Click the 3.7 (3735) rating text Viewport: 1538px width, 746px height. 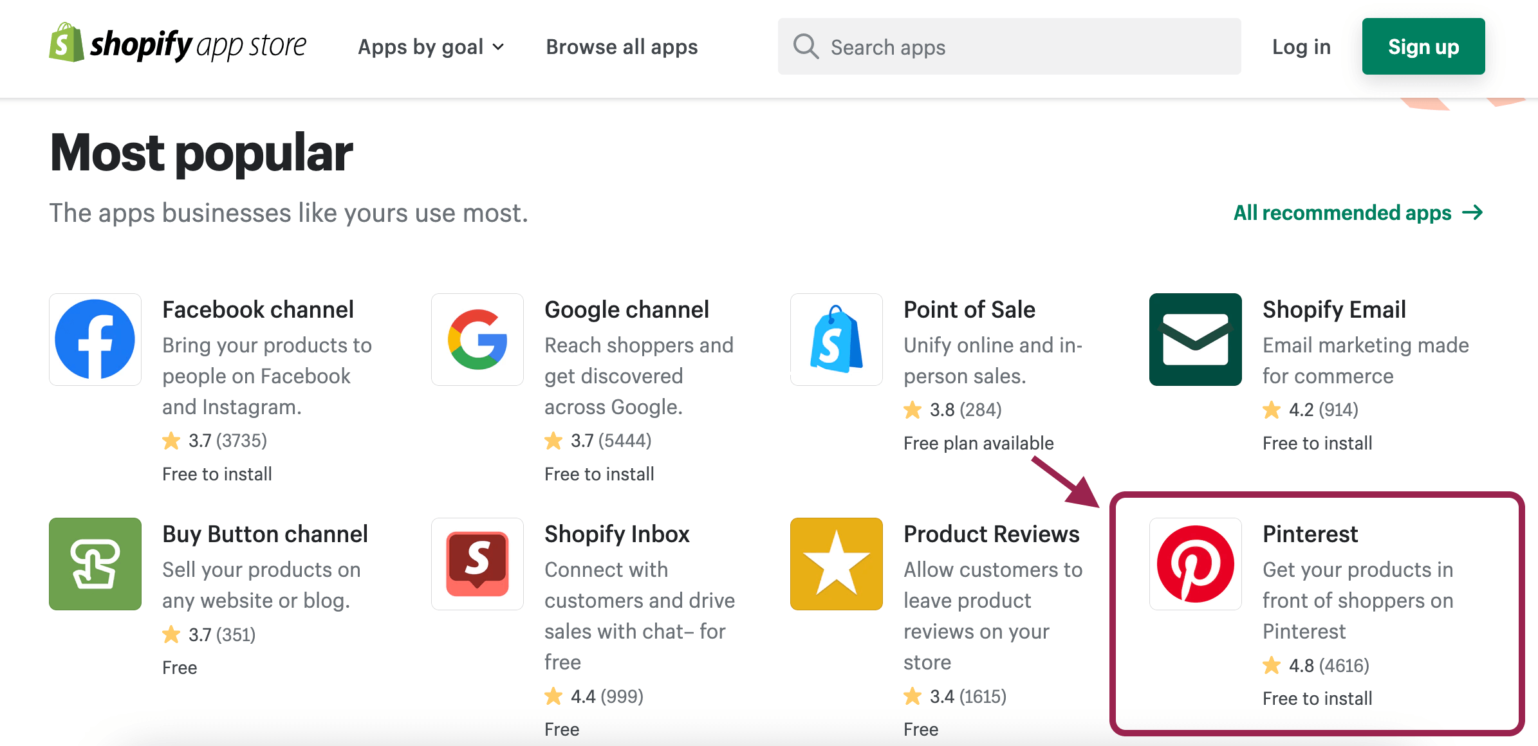(228, 441)
